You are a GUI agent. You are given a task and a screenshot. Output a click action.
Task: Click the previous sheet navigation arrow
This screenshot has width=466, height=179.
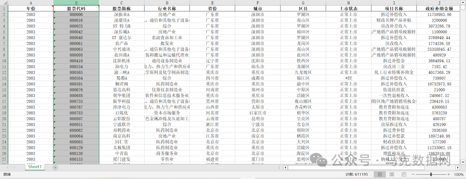coord(7,167)
